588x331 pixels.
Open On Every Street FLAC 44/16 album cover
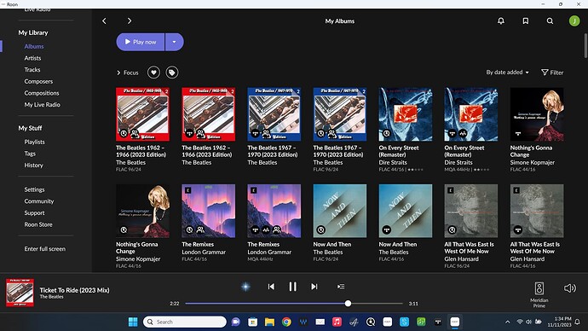click(406, 114)
